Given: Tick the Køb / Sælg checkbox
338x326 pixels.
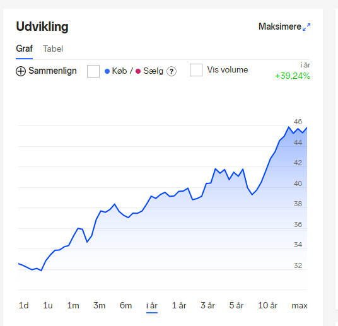Looking at the screenshot, I should pyautogui.click(x=93, y=71).
